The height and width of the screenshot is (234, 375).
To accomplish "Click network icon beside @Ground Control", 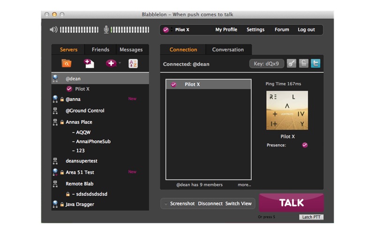I will 55,110.
